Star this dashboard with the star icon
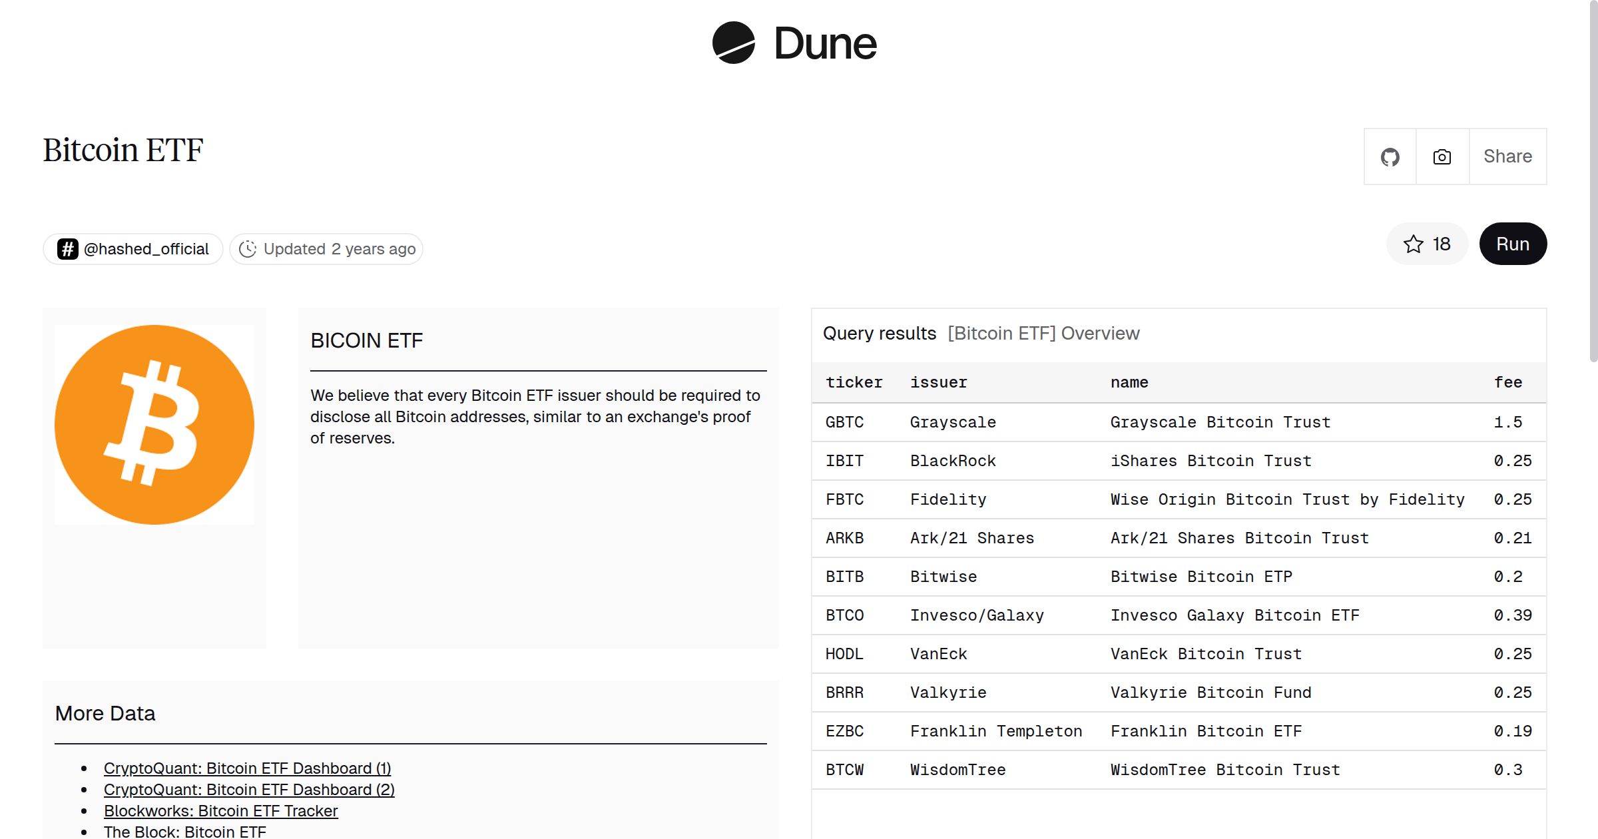This screenshot has height=839, width=1598. coord(1413,244)
